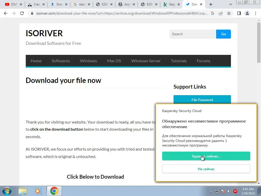261x196 pixels.
Task: Click the "Download Software for Free" tagline
Action: click(53, 43)
